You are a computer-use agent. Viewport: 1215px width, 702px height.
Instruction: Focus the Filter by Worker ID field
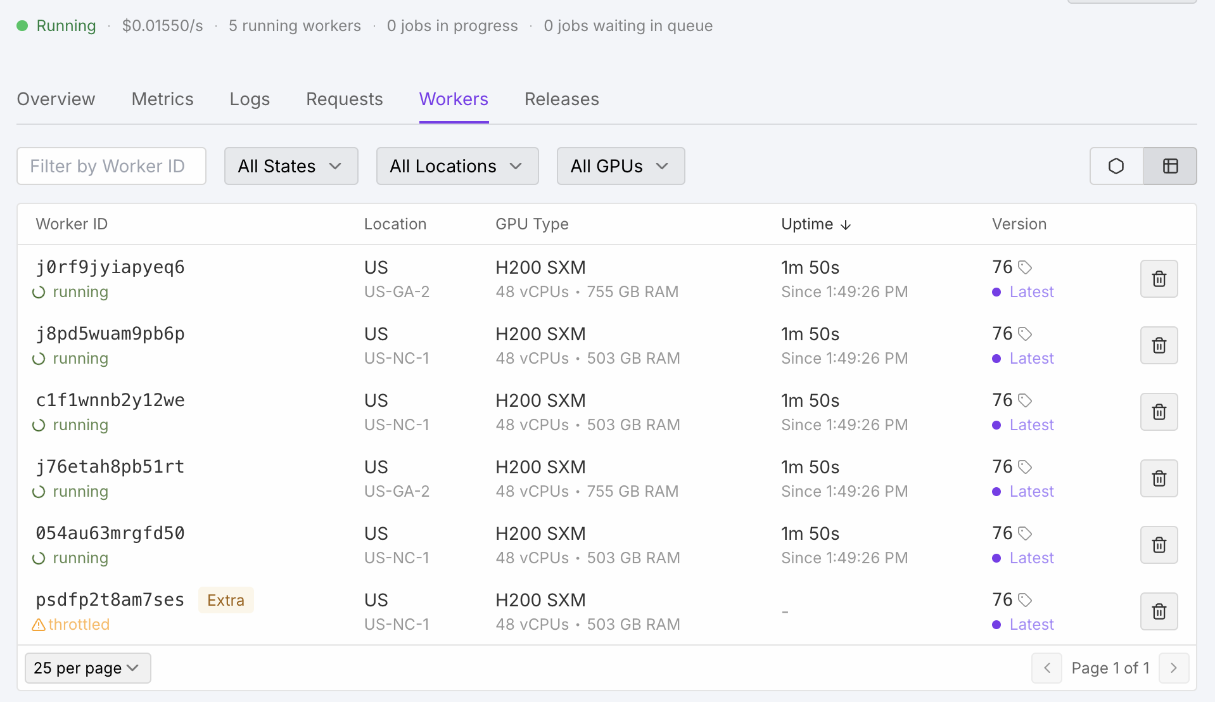point(111,166)
